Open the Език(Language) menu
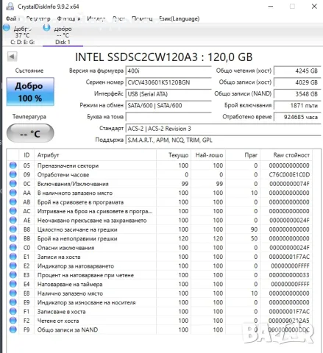Screen dimensions: 323x353 180,18
